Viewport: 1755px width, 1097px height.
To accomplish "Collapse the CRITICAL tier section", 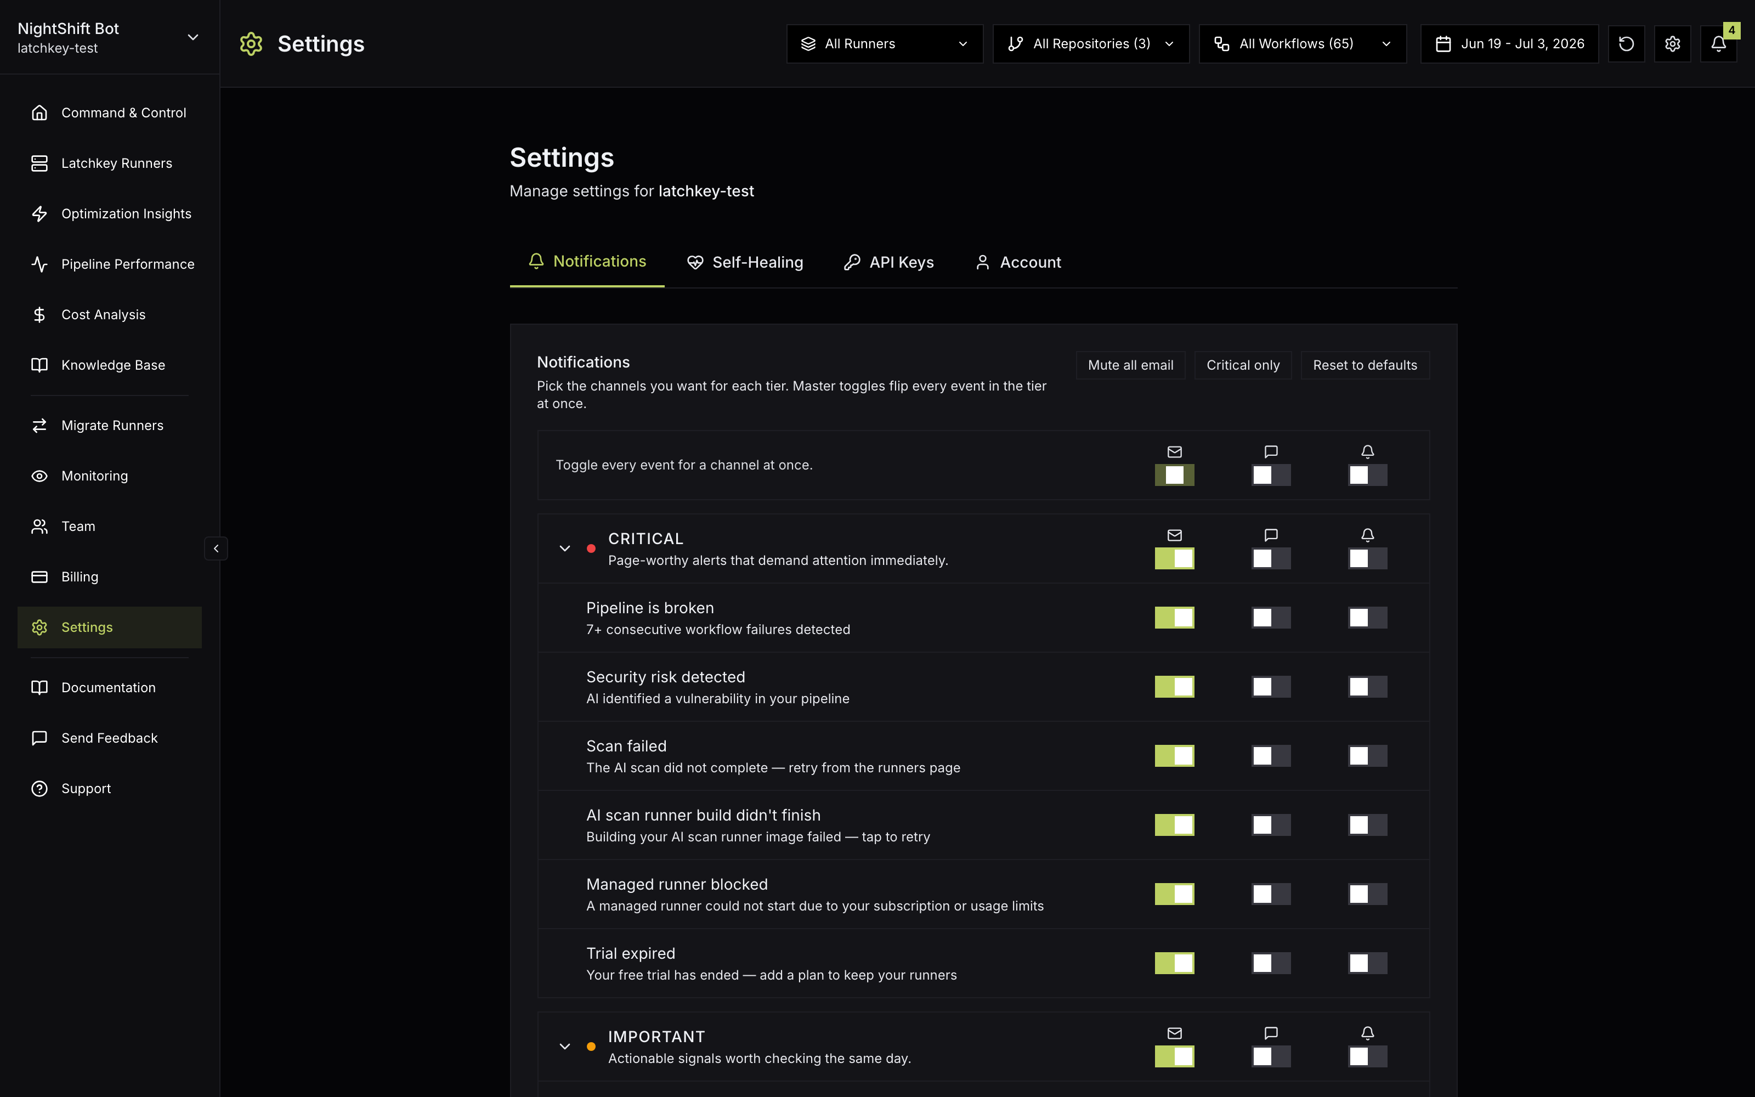I will coord(565,548).
